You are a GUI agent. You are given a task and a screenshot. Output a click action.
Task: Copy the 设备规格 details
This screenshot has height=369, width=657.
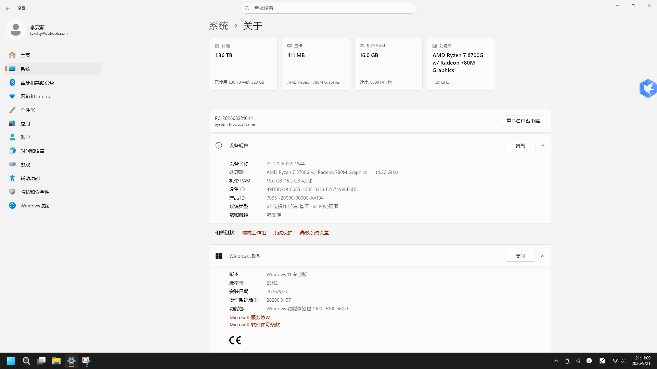point(520,146)
